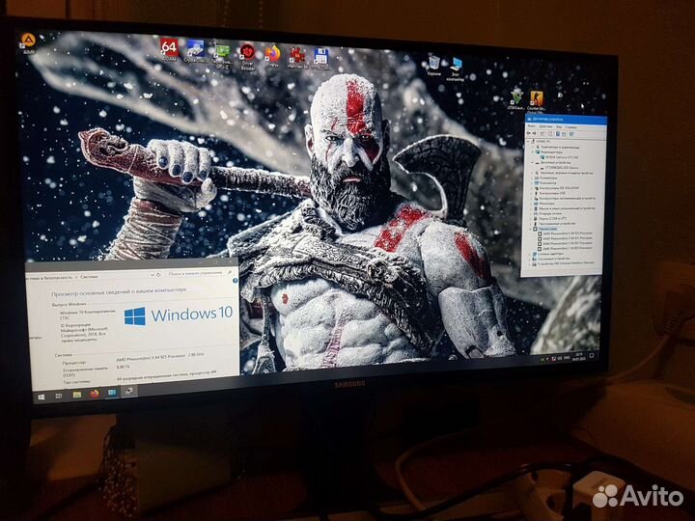Expand Audio inputs and outputs category
The width and height of the screenshot is (695, 521).
532,147
